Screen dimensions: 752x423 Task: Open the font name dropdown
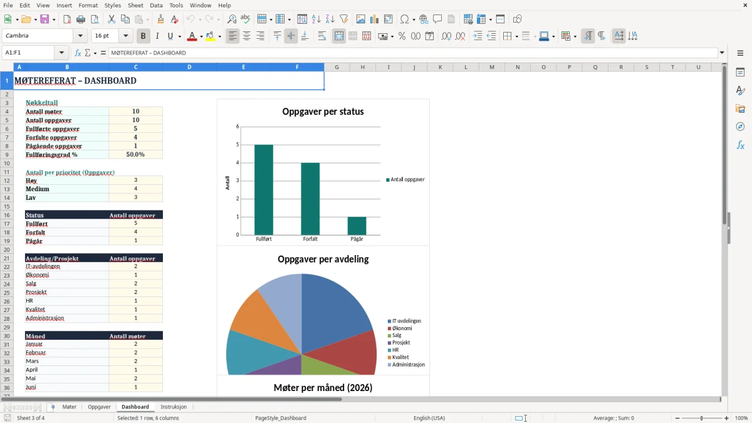coord(80,36)
